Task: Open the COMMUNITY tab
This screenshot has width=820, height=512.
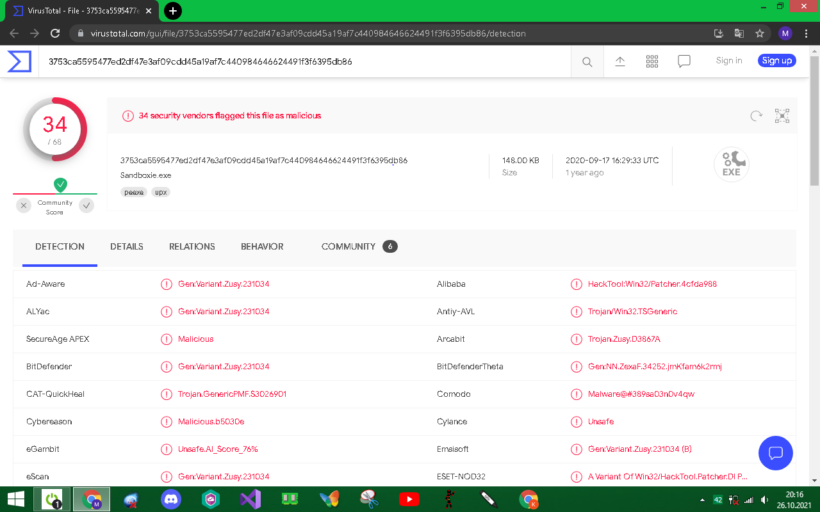Action: tap(359, 246)
